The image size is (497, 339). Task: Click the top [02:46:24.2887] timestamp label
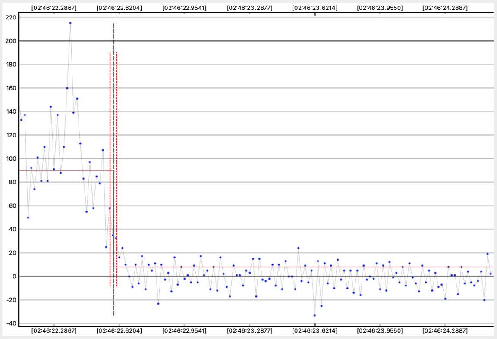click(x=445, y=8)
